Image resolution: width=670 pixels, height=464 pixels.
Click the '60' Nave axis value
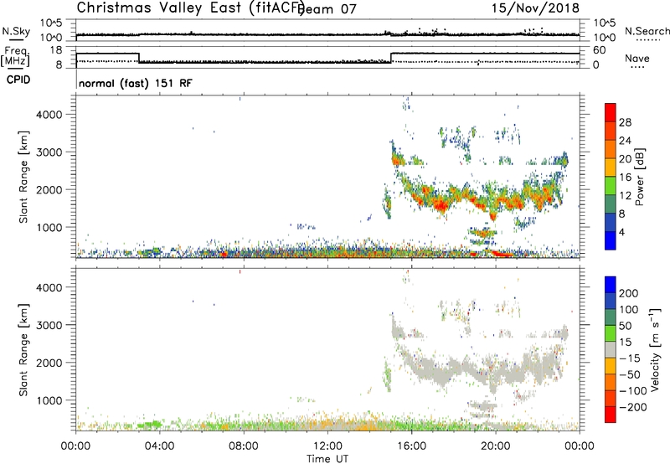pos(600,50)
